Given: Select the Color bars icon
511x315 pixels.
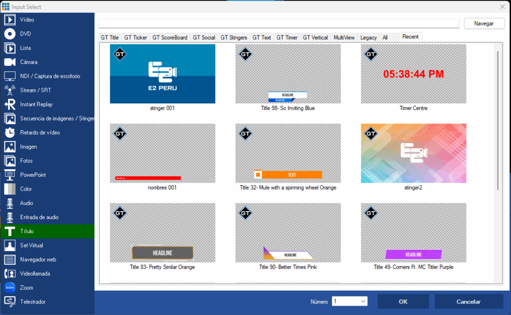Looking at the screenshot, I should coord(10,189).
